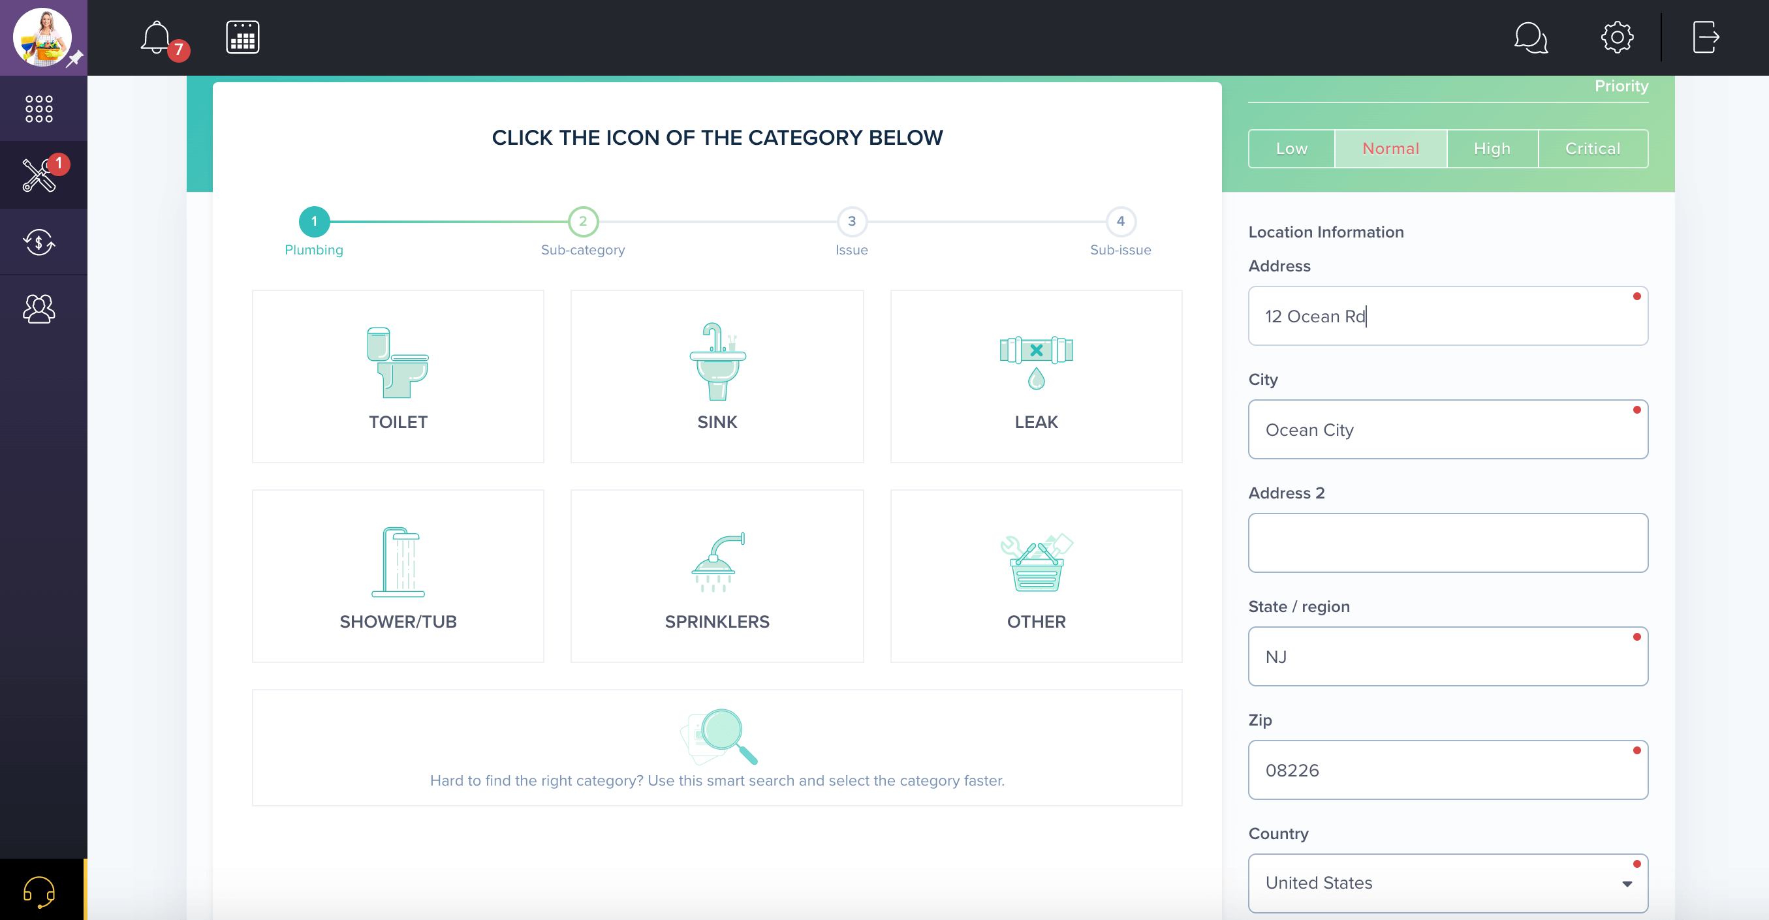Set priority to Critical

(1593, 148)
